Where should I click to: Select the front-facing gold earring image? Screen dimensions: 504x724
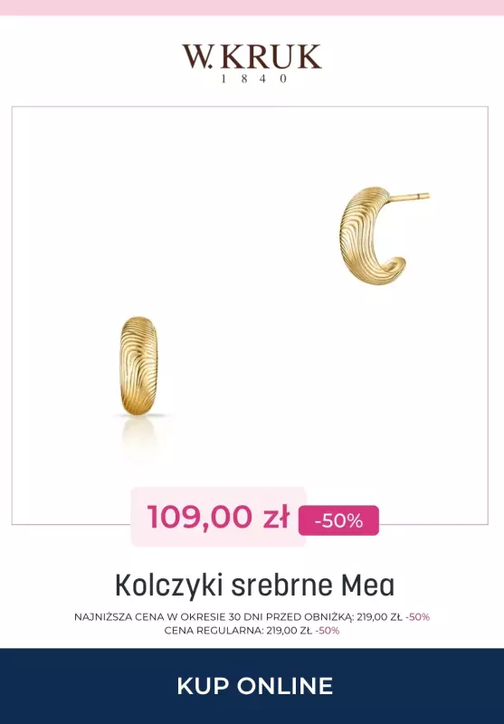click(x=138, y=366)
